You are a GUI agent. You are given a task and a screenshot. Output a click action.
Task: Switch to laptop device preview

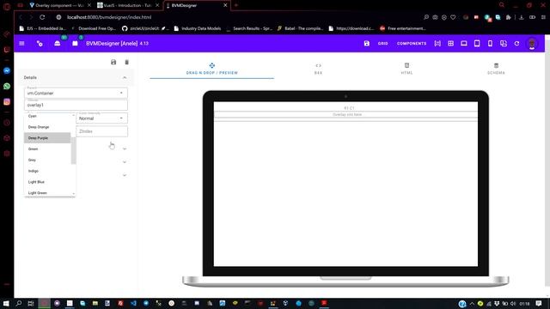point(464,44)
